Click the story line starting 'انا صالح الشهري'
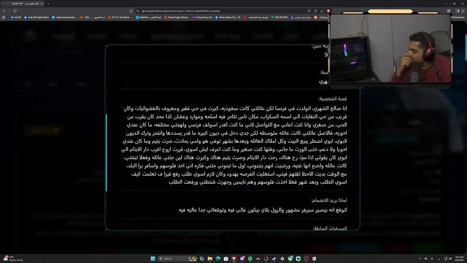 pyautogui.click(x=235, y=108)
